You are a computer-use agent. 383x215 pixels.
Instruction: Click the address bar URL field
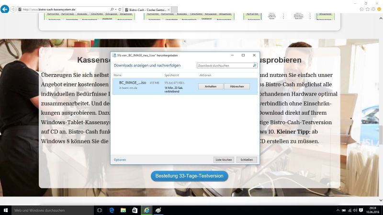(x=66, y=10)
